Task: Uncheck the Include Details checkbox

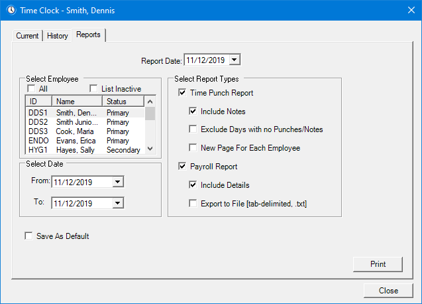Action: (193, 185)
